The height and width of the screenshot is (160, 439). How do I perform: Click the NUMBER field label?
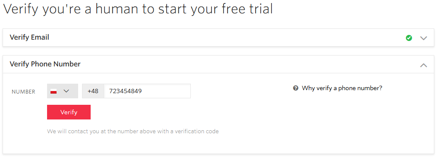(x=23, y=92)
